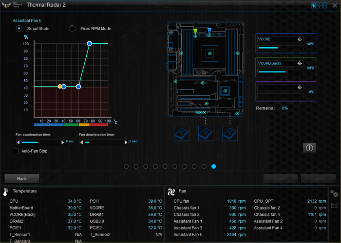Viewport: 341px width, 243px height.
Task: Click the orange curve point at 40%
Action: 60,87
